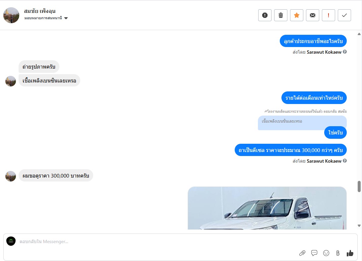Open emoji picker smiley icon
This screenshot has height=261, width=362.
(x=326, y=253)
